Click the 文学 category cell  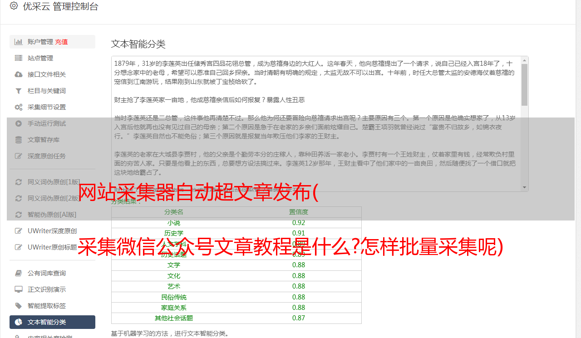coord(174,265)
